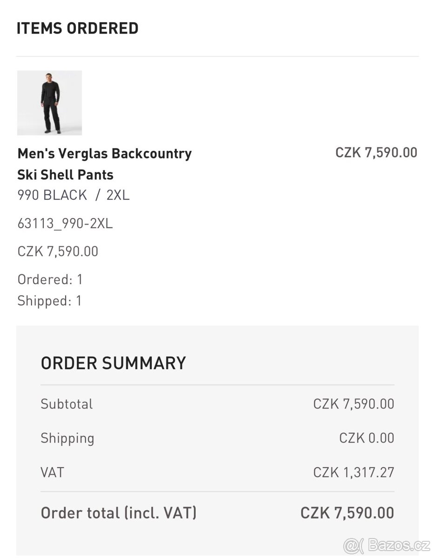Click the unit price below the SKU code

click(58, 252)
